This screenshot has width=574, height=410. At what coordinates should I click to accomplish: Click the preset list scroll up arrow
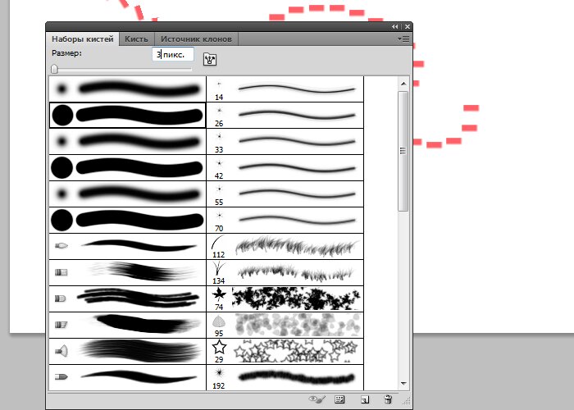point(403,84)
